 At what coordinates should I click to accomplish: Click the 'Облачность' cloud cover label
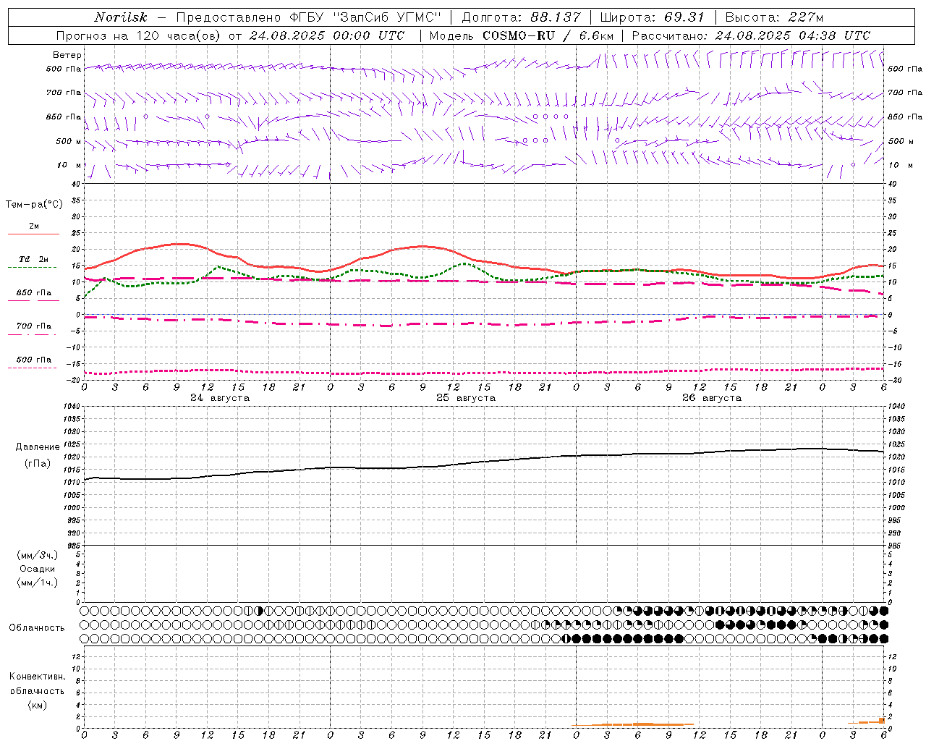(x=37, y=627)
